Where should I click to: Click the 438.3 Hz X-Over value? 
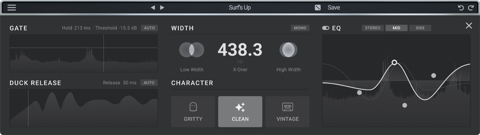pyautogui.click(x=240, y=50)
